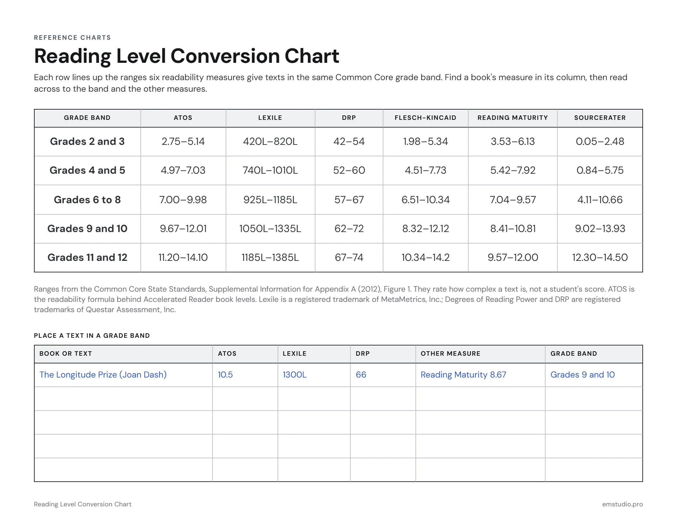Select the 'Grades 2 and 3' row label
This screenshot has height=523, width=677.
[87, 141]
